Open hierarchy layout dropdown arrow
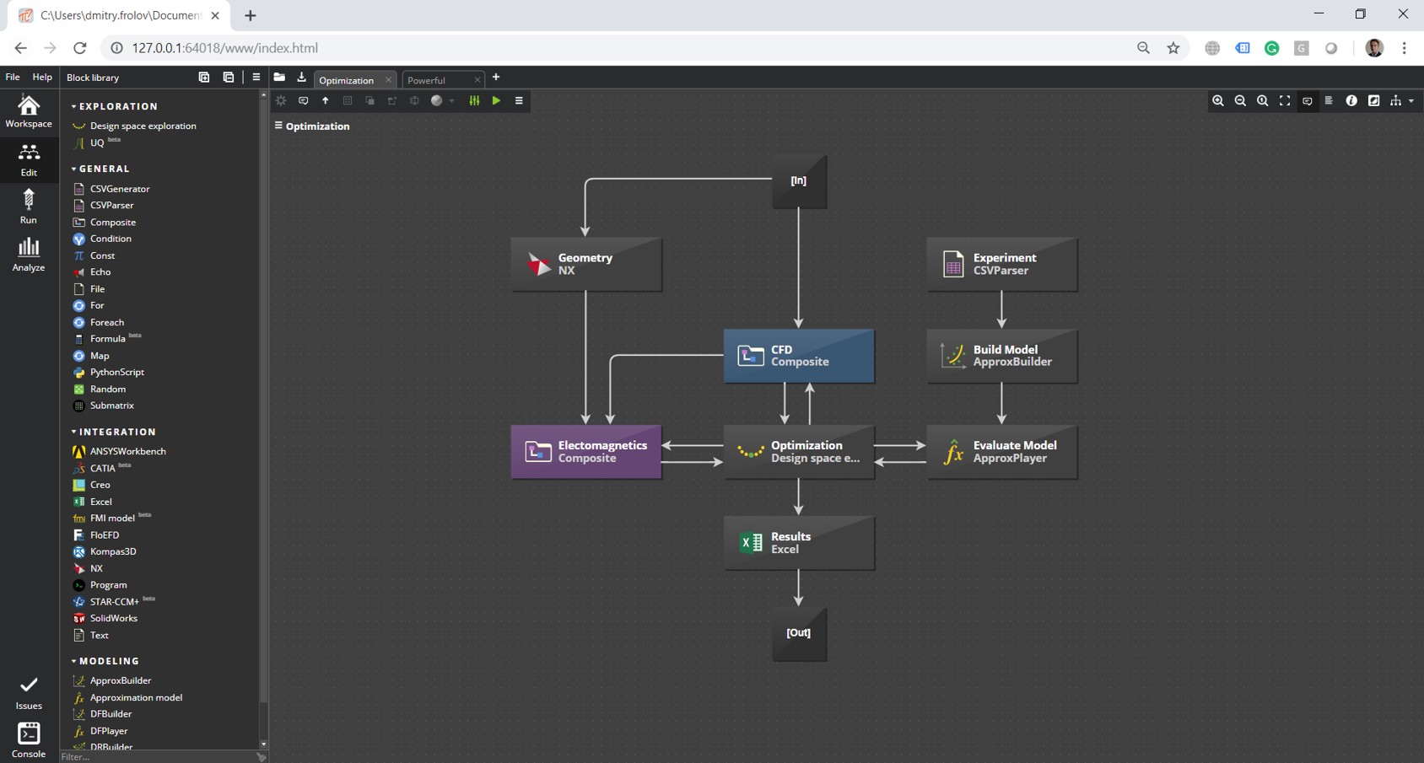Screen dimensions: 1424x763 click(1411, 101)
